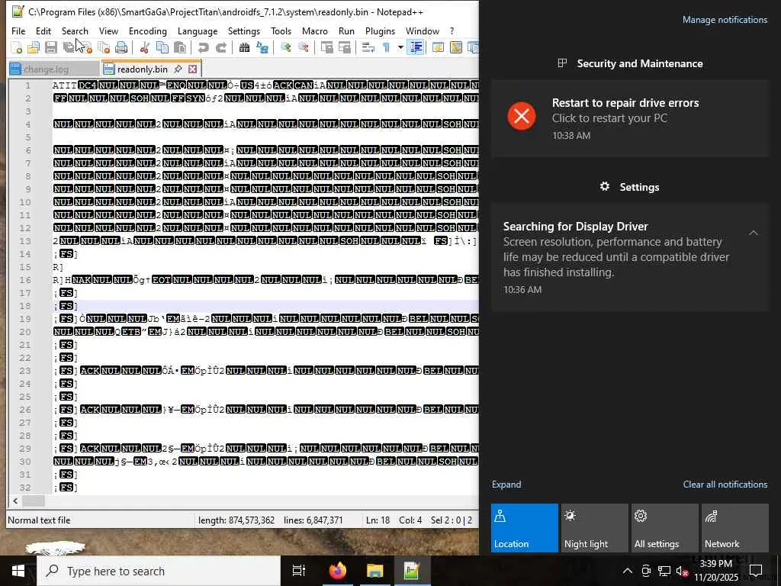Toggle the Indent Guide toolbar icon
The height and width of the screenshot is (586, 781).
tap(416, 48)
